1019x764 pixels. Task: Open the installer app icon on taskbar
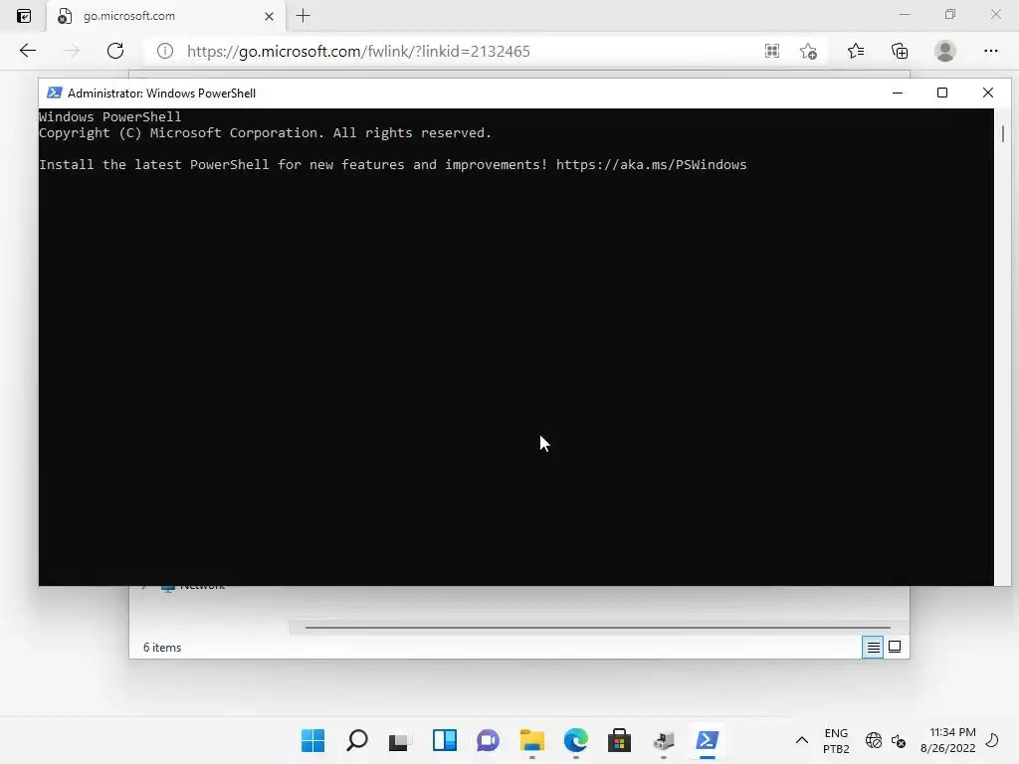coord(664,740)
